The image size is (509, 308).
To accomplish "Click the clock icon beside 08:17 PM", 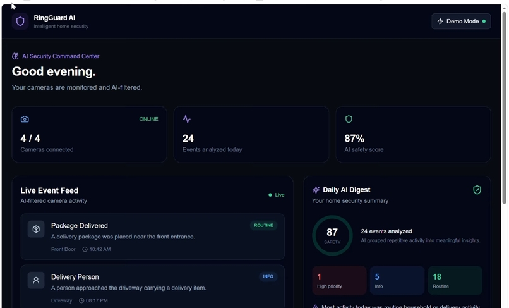I will 81,300.
